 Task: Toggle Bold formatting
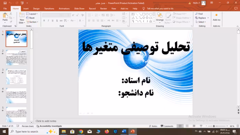click(x=44, y=21)
